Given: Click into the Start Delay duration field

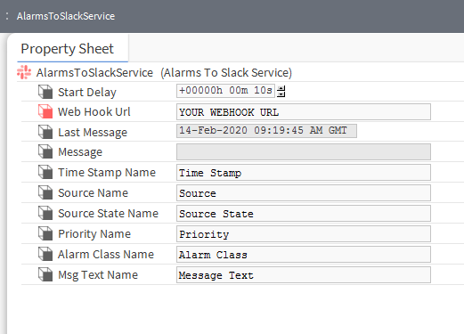Looking at the screenshot, I should point(225,91).
